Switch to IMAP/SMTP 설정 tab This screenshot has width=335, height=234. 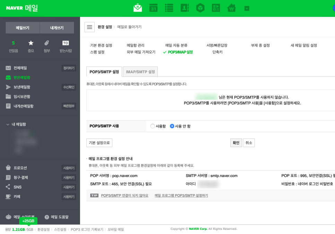140,72
